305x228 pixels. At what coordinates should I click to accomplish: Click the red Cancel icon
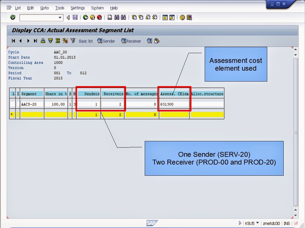coord(99,18)
